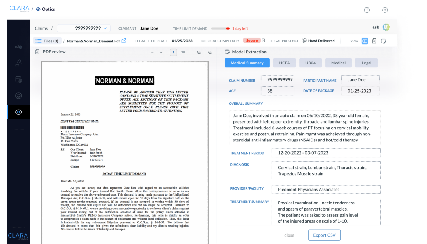427x244 pixels.
Task: Select the UB04 tab
Action: pyautogui.click(x=310, y=63)
